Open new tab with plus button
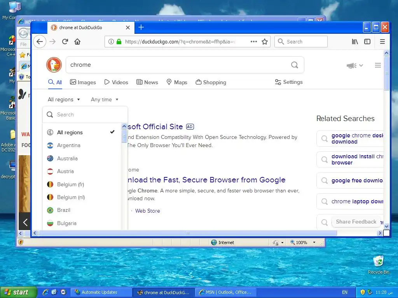 tap(141, 27)
